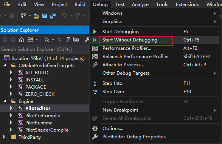The image size is (222, 144).
Task: Open the View menu
Action: [x=39, y=5]
